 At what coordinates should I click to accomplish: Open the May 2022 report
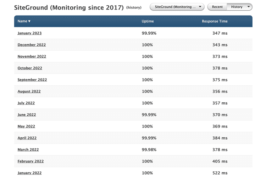[26, 126]
